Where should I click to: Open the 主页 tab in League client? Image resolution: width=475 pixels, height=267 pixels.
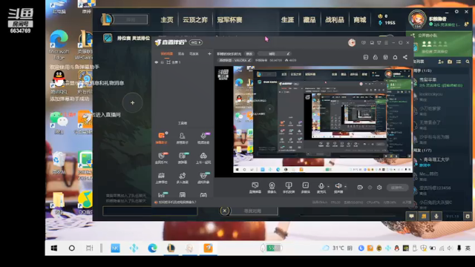click(x=167, y=20)
